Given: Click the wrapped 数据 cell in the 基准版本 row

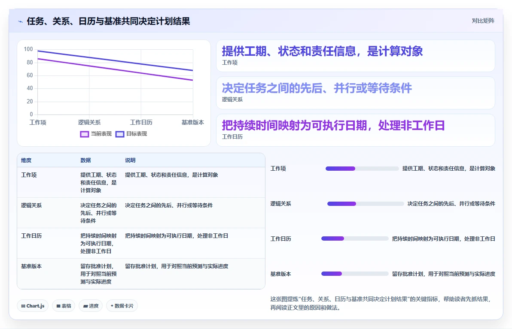Looking at the screenshot, I should click(98, 274).
